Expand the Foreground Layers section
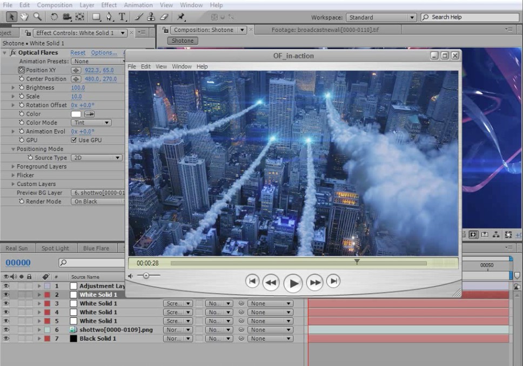Viewport: 523px width, 366px height. pyautogui.click(x=14, y=167)
